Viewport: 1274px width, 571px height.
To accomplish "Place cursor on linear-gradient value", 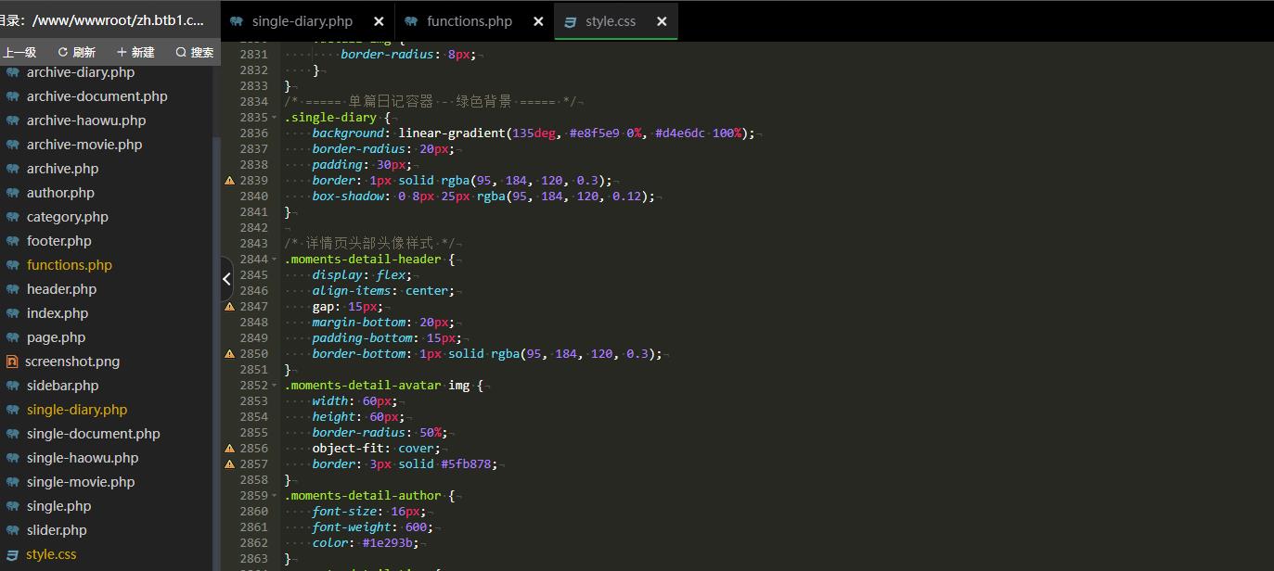I will (x=576, y=133).
